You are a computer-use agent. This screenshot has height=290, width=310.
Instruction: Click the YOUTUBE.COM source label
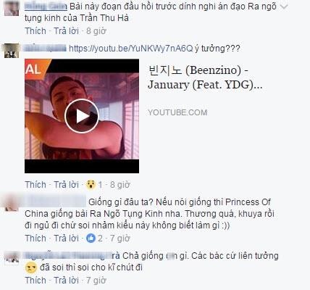tap(177, 112)
